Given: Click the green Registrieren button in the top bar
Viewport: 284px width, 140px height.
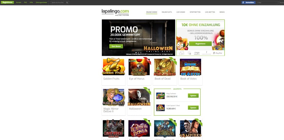Looking at the screenshot, I should [7, 2].
